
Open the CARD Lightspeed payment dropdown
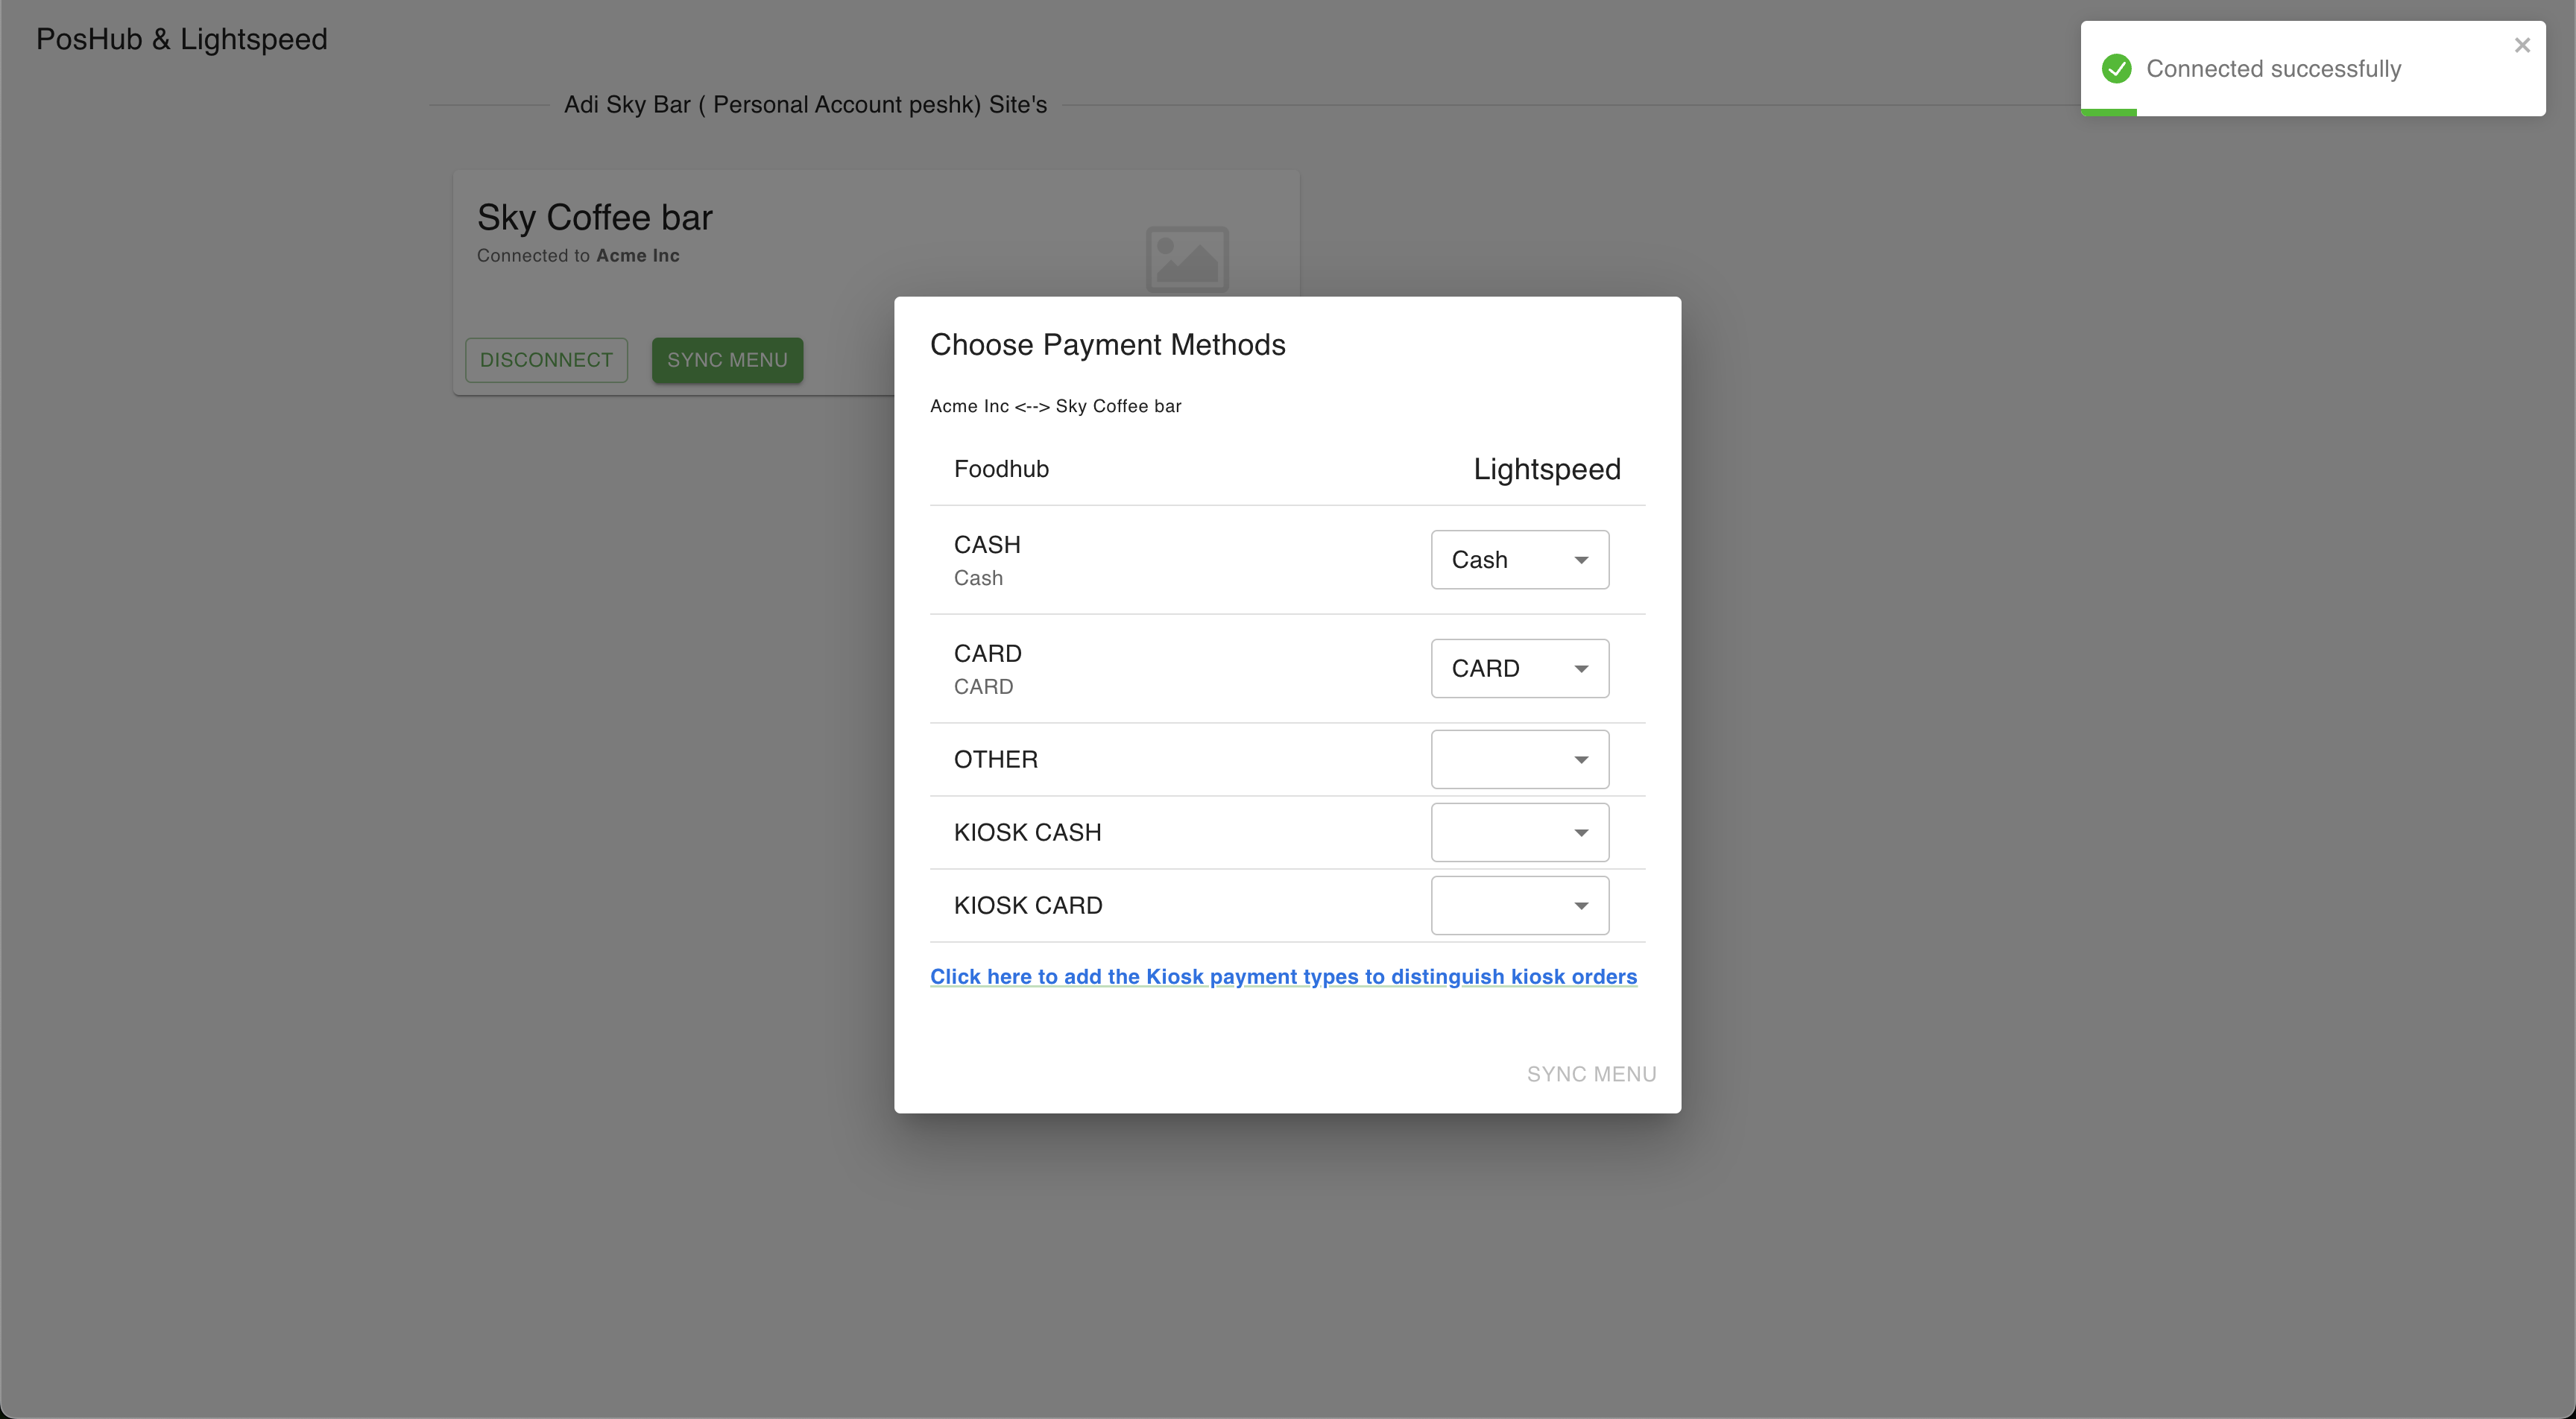click(x=1518, y=669)
